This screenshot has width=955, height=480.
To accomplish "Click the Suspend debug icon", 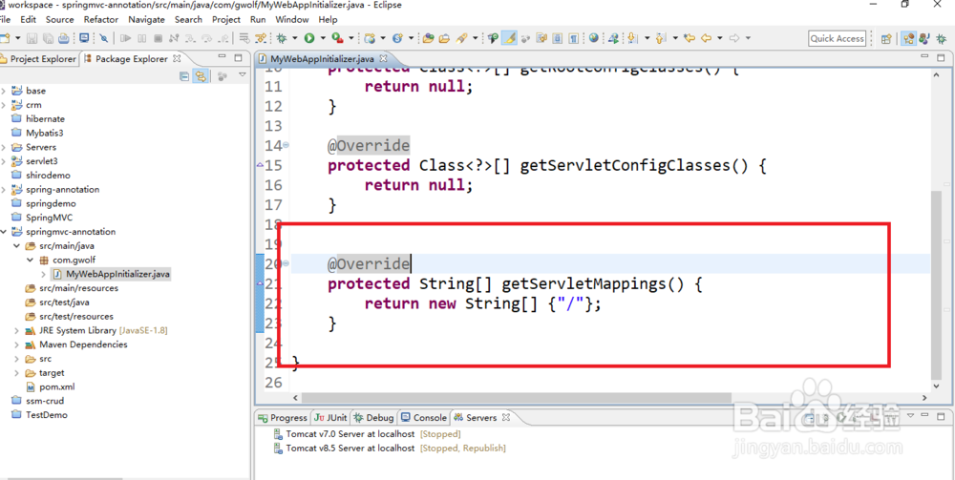I will (142, 38).
